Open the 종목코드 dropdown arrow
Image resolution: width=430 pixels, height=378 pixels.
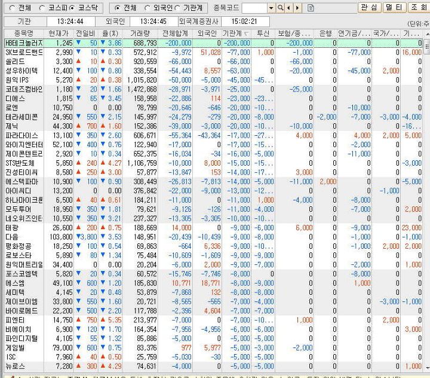271,8
